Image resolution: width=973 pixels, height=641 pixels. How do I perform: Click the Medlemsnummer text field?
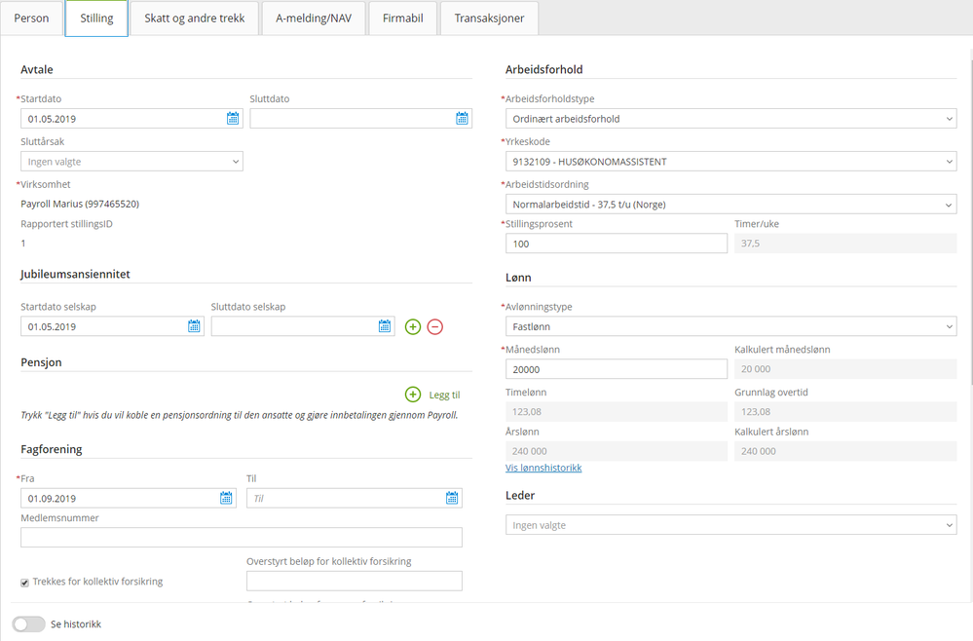pos(242,538)
